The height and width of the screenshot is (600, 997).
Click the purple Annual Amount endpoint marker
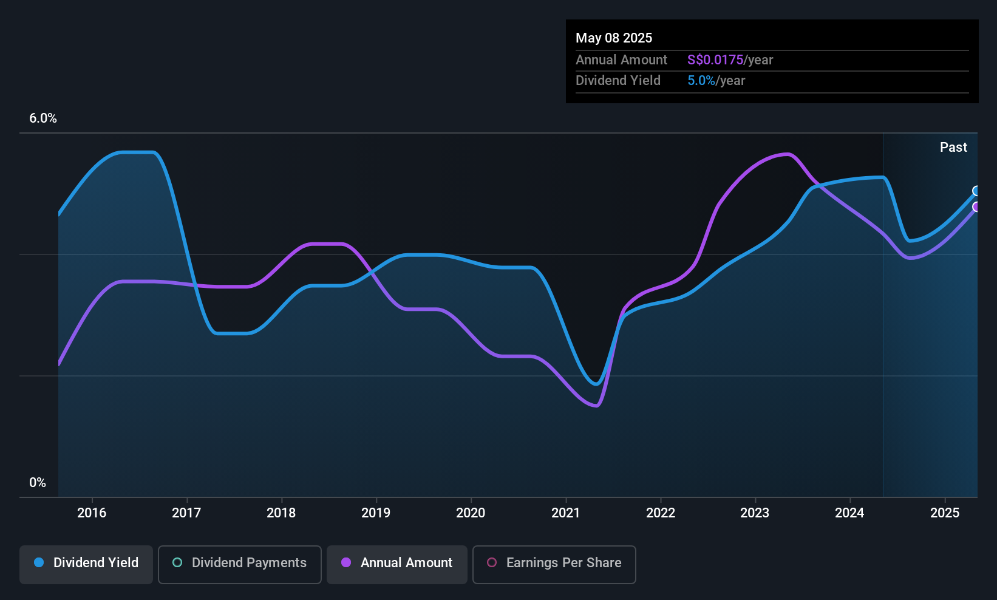[976, 207]
